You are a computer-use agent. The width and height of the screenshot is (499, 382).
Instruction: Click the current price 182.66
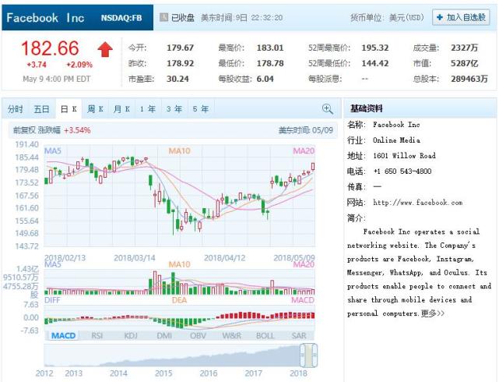(x=50, y=48)
